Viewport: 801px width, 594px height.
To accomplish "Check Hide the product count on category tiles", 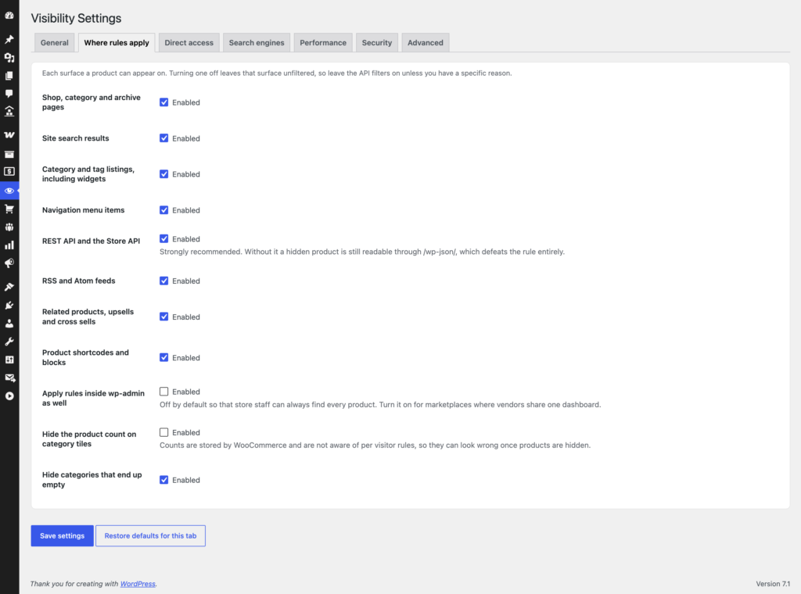I will pyautogui.click(x=164, y=432).
